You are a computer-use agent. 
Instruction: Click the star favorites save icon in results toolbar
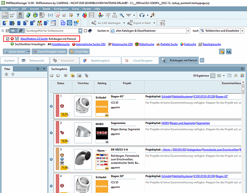pos(72,76)
